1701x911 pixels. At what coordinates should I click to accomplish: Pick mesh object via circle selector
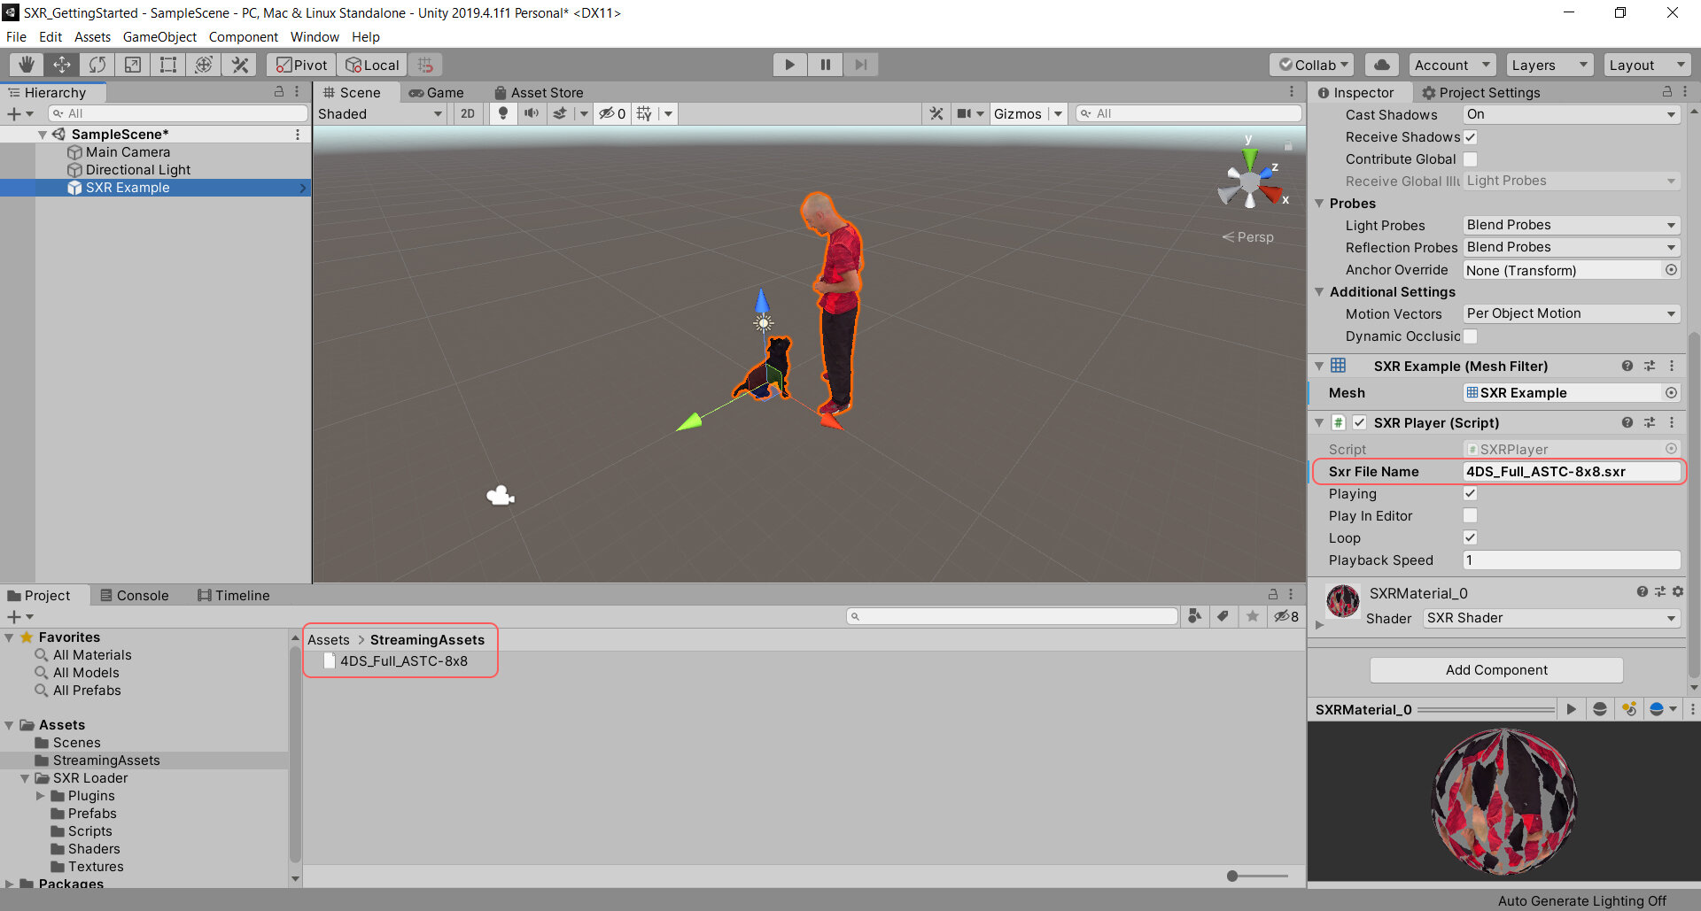point(1671,392)
